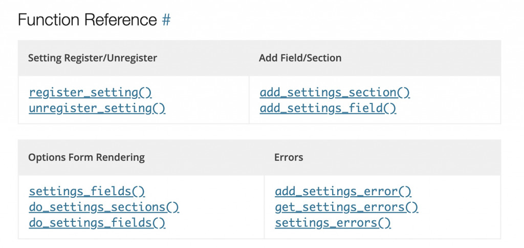Select the Add Field/Section table header
524x248 pixels.
click(300, 58)
